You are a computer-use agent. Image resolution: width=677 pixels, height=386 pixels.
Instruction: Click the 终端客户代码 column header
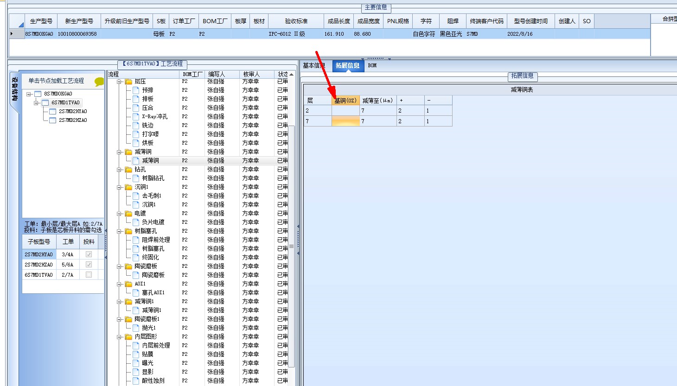click(486, 21)
